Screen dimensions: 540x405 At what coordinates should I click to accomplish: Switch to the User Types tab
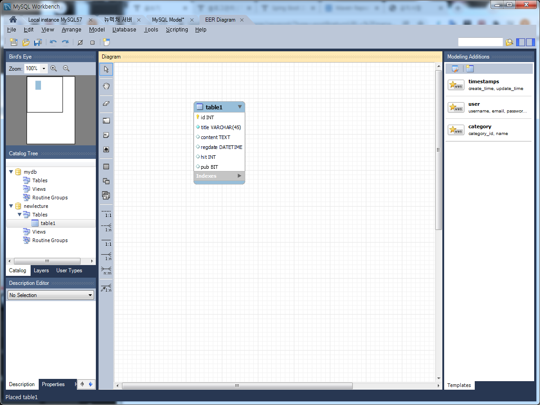69,270
